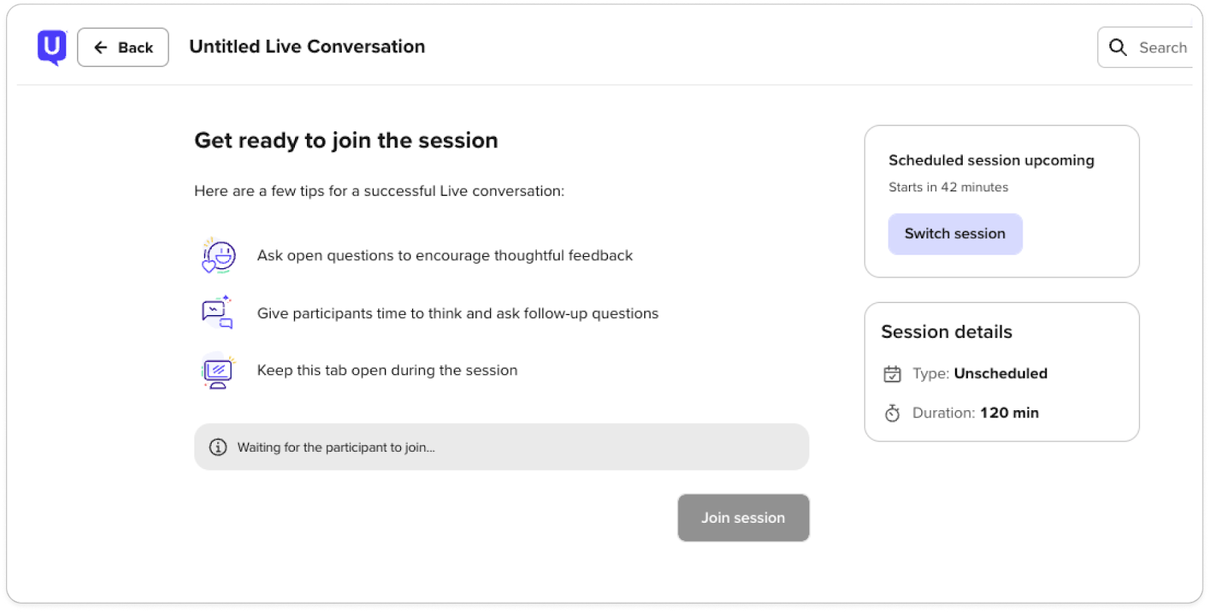Click the info icon in waiting banner
1210x612 pixels.
point(218,447)
